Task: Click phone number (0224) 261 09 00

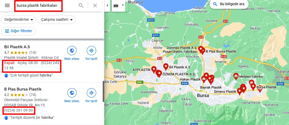Action: pos(19,110)
